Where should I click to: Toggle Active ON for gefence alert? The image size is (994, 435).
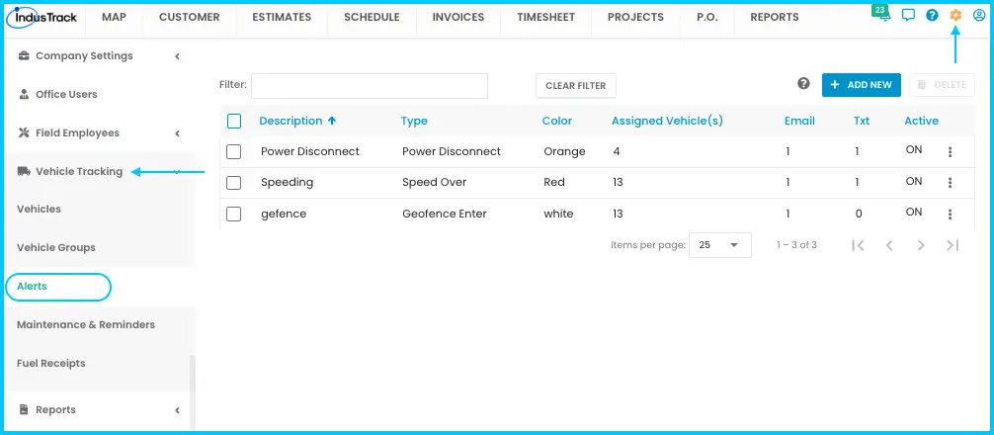[914, 213]
